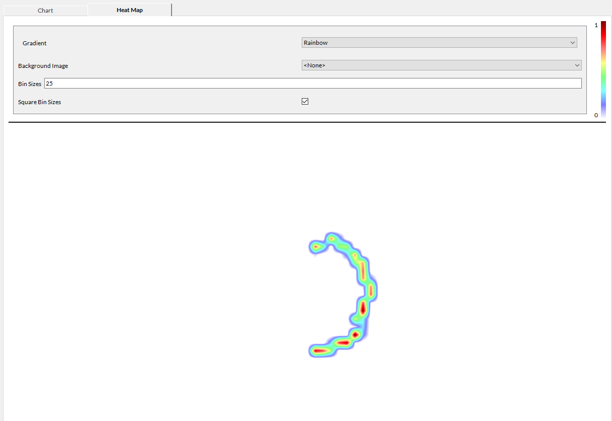This screenshot has height=421, width=612.
Task: Click the '1' label above the gradient legend
Action: 596,24
